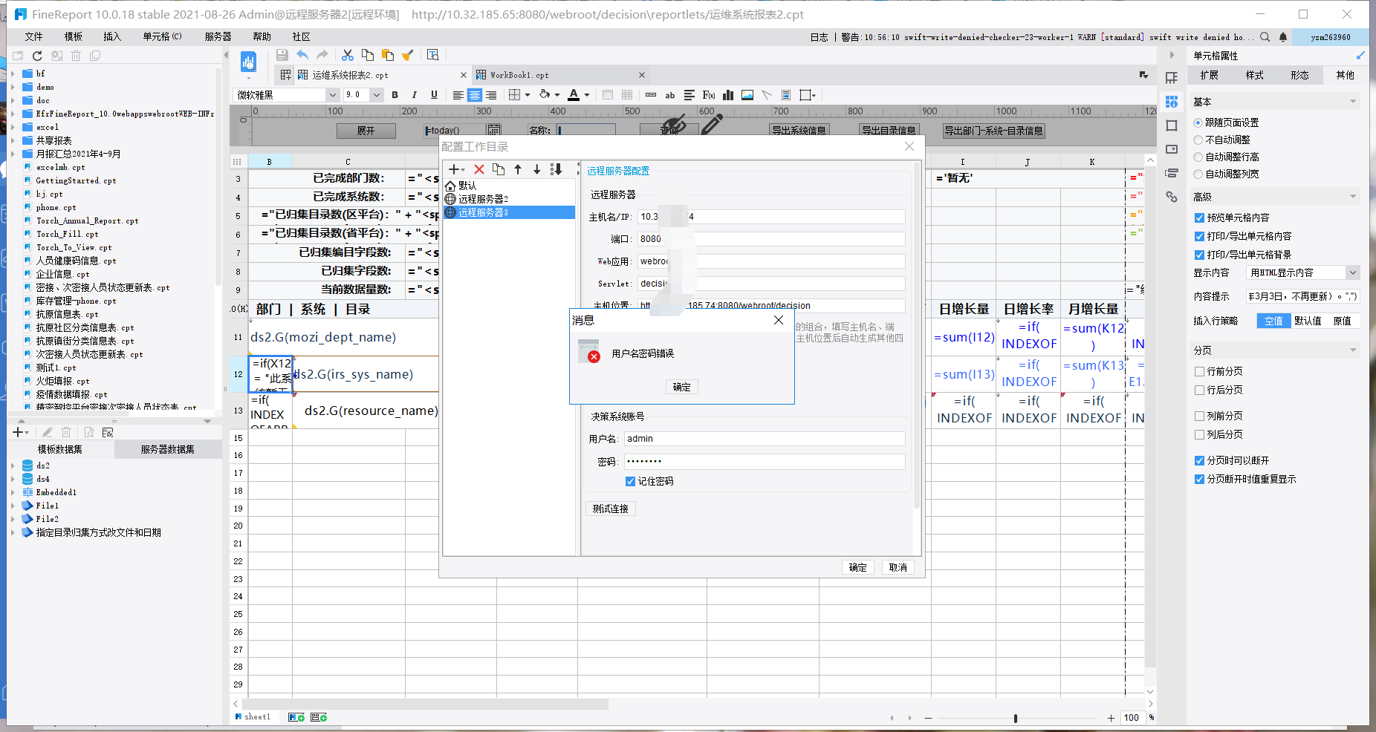Click the insert chart bar icon

tap(728, 95)
